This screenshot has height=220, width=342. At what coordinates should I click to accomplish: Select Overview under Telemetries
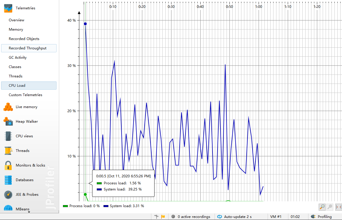pyautogui.click(x=17, y=20)
